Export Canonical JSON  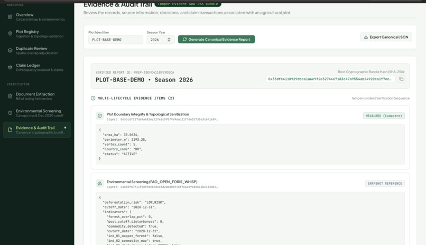[x=386, y=37]
